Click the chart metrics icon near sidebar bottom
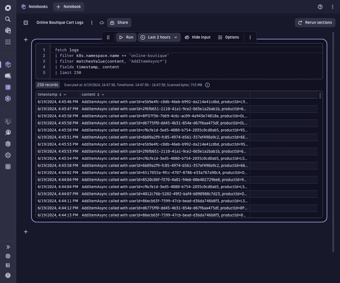 pyautogui.click(x=8, y=265)
